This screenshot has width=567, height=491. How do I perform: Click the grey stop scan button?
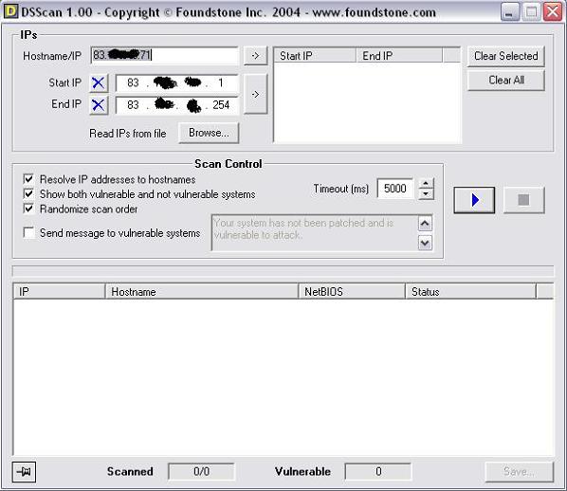(523, 200)
